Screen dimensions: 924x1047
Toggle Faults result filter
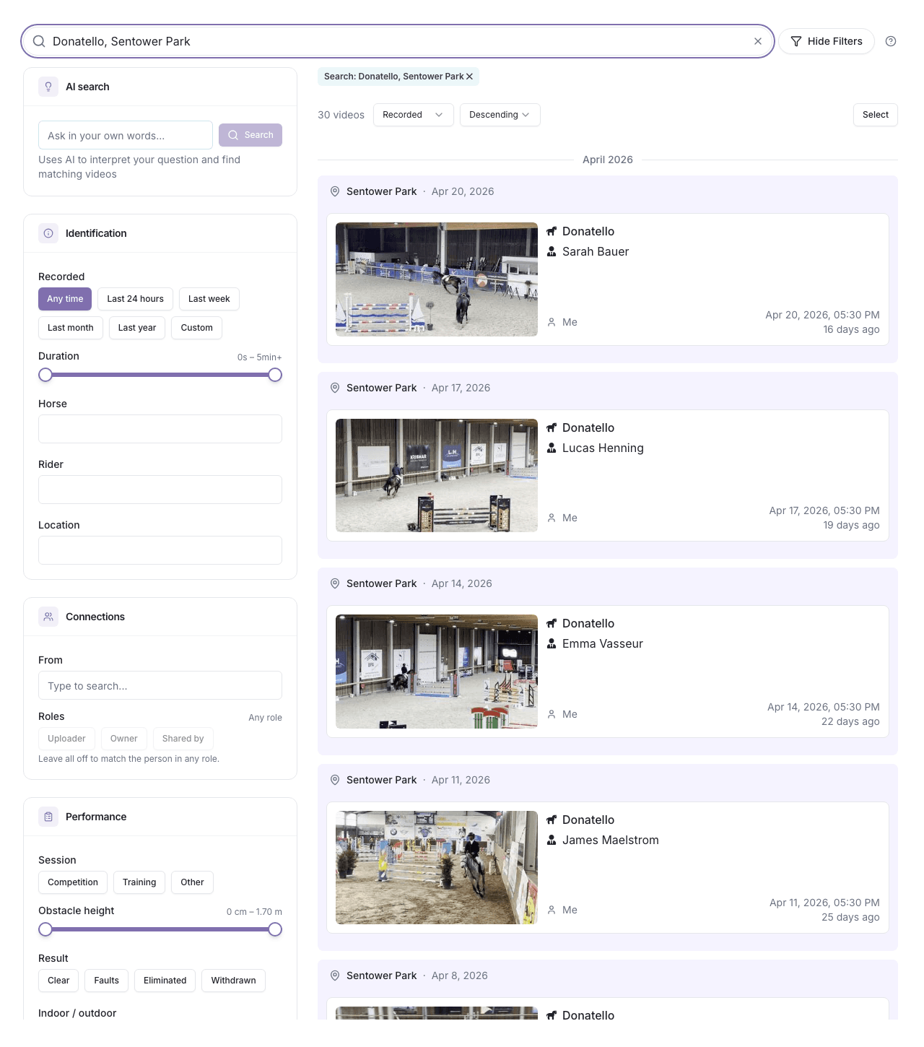click(107, 981)
